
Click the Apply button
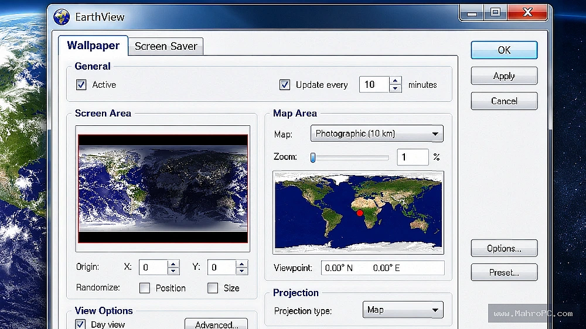click(x=504, y=76)
